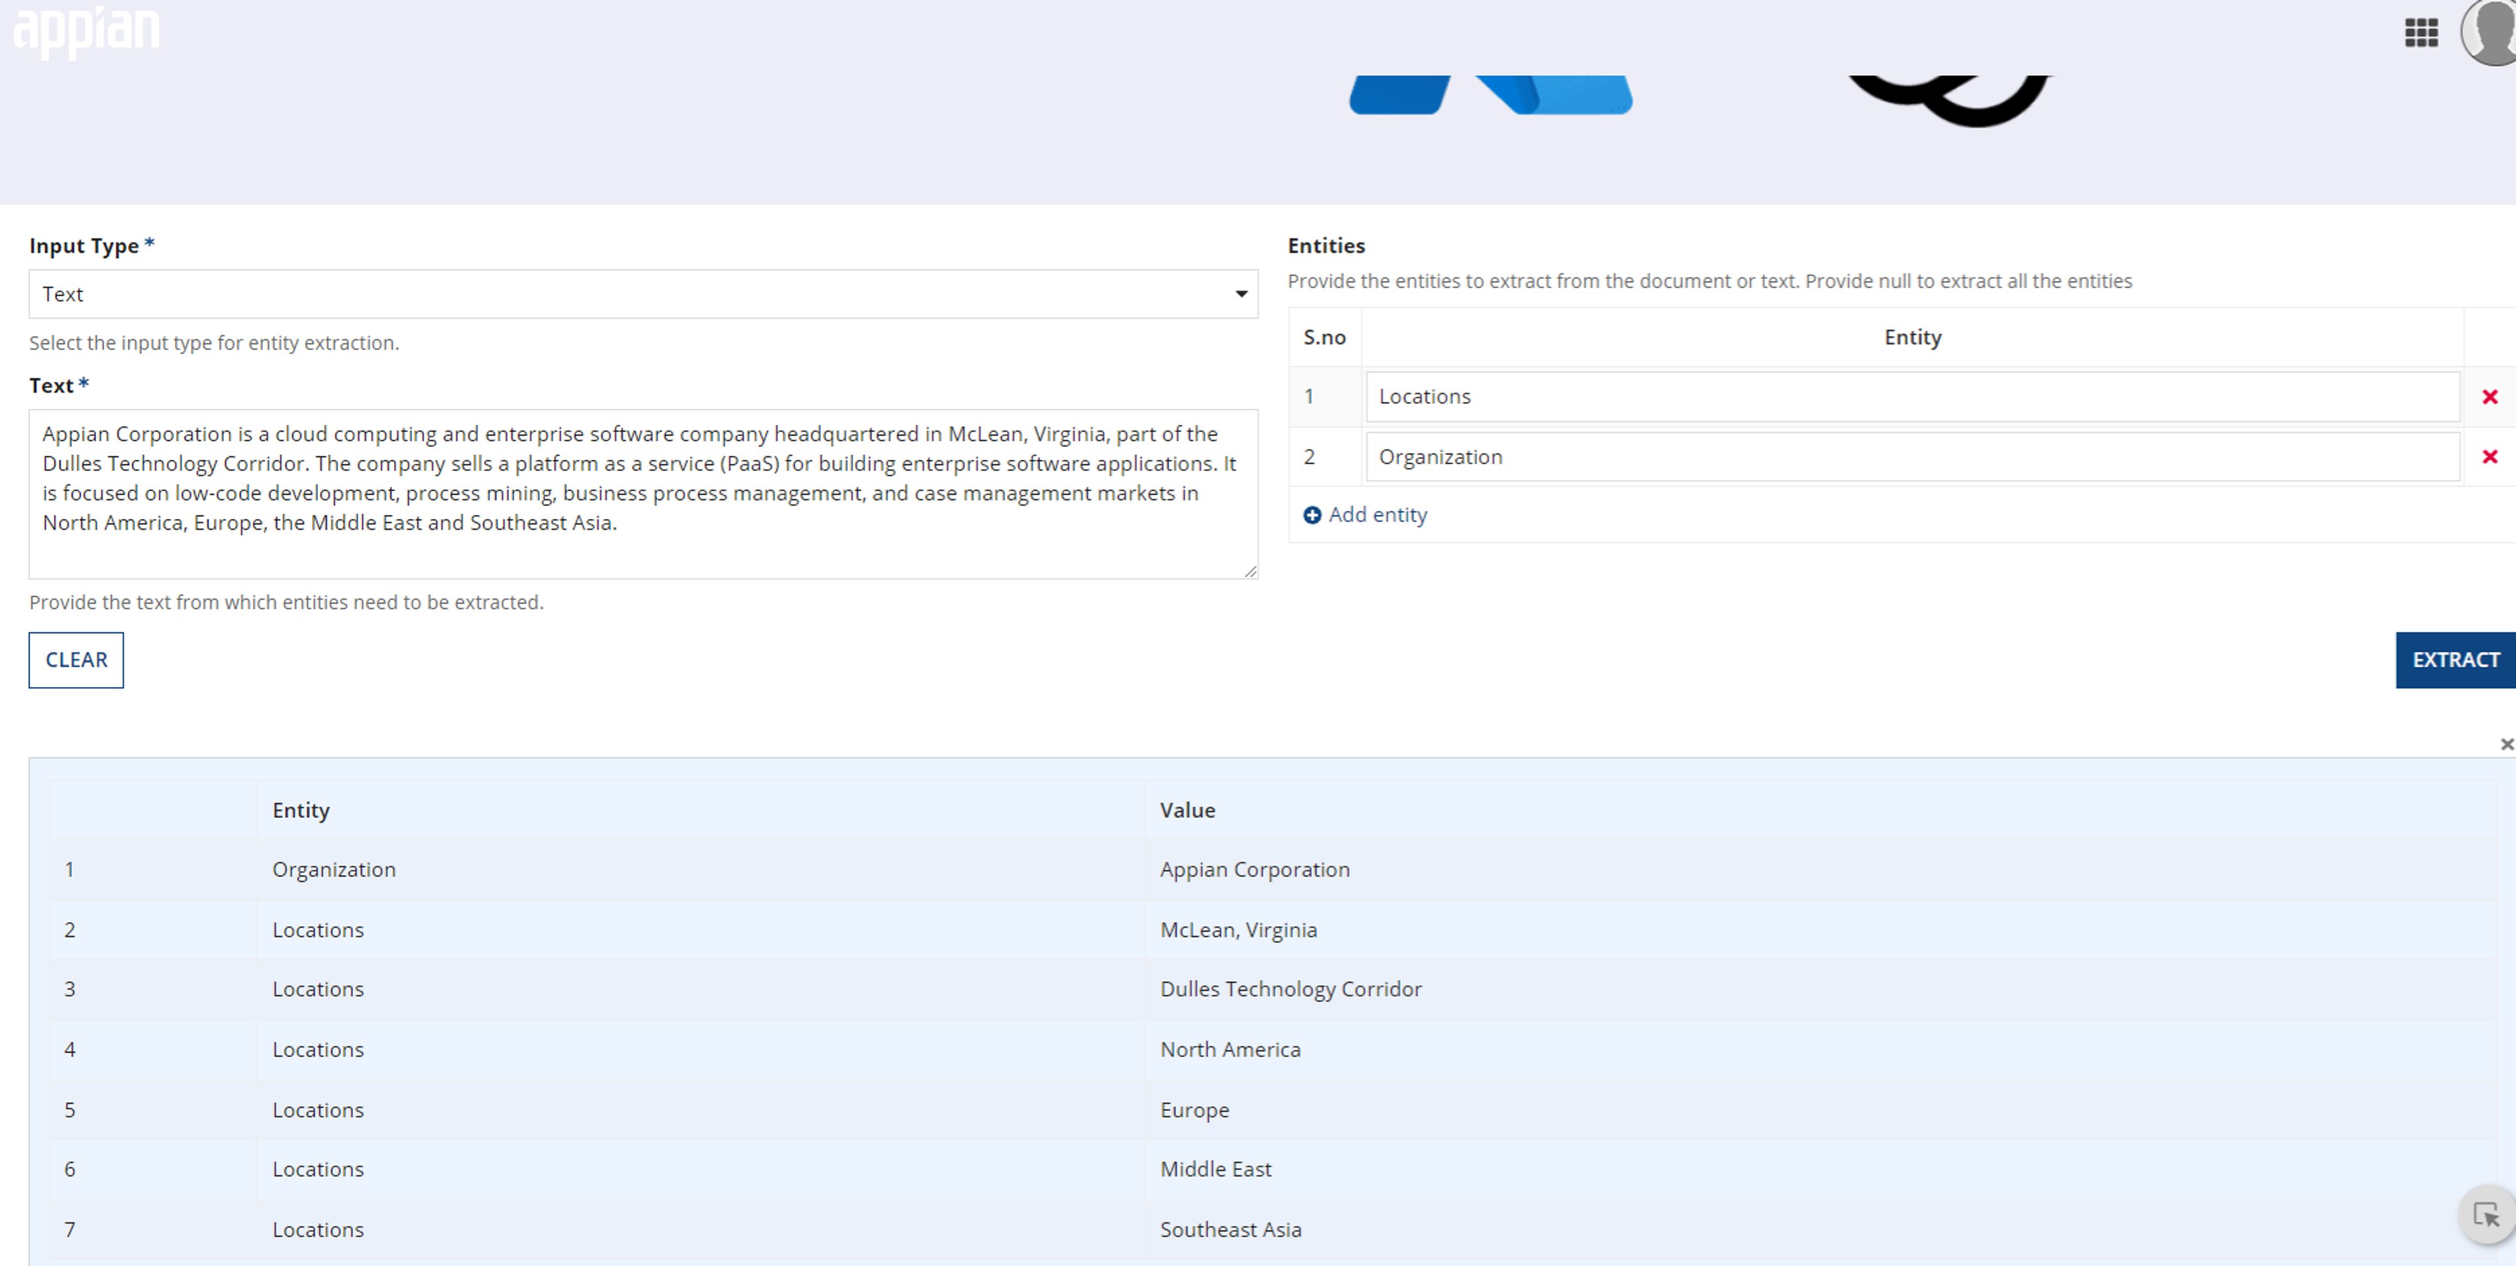
Task: Remove the Locations entity row
Action: 2490,396
